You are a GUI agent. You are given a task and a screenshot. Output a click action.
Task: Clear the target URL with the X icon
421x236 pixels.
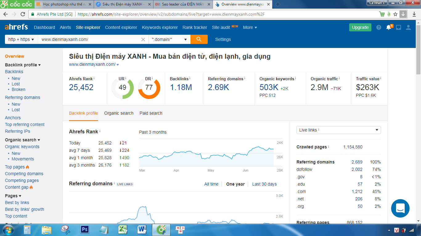[143, 39]
